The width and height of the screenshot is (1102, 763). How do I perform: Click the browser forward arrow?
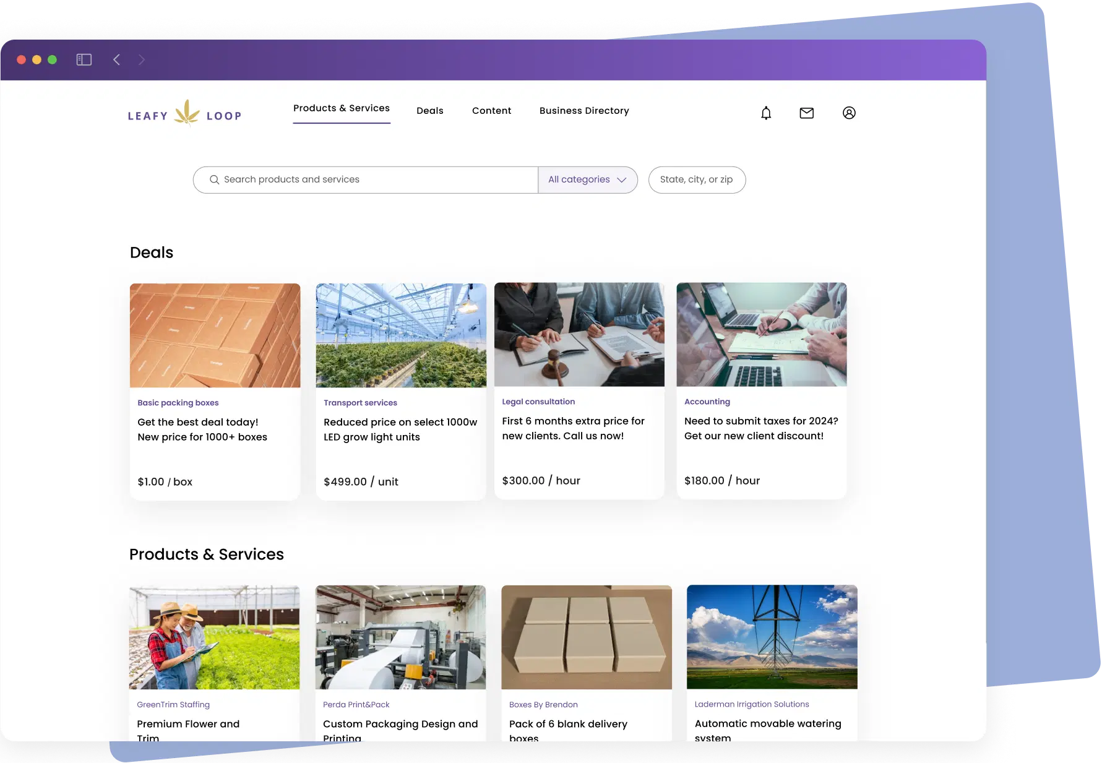(x=142, y=59)
